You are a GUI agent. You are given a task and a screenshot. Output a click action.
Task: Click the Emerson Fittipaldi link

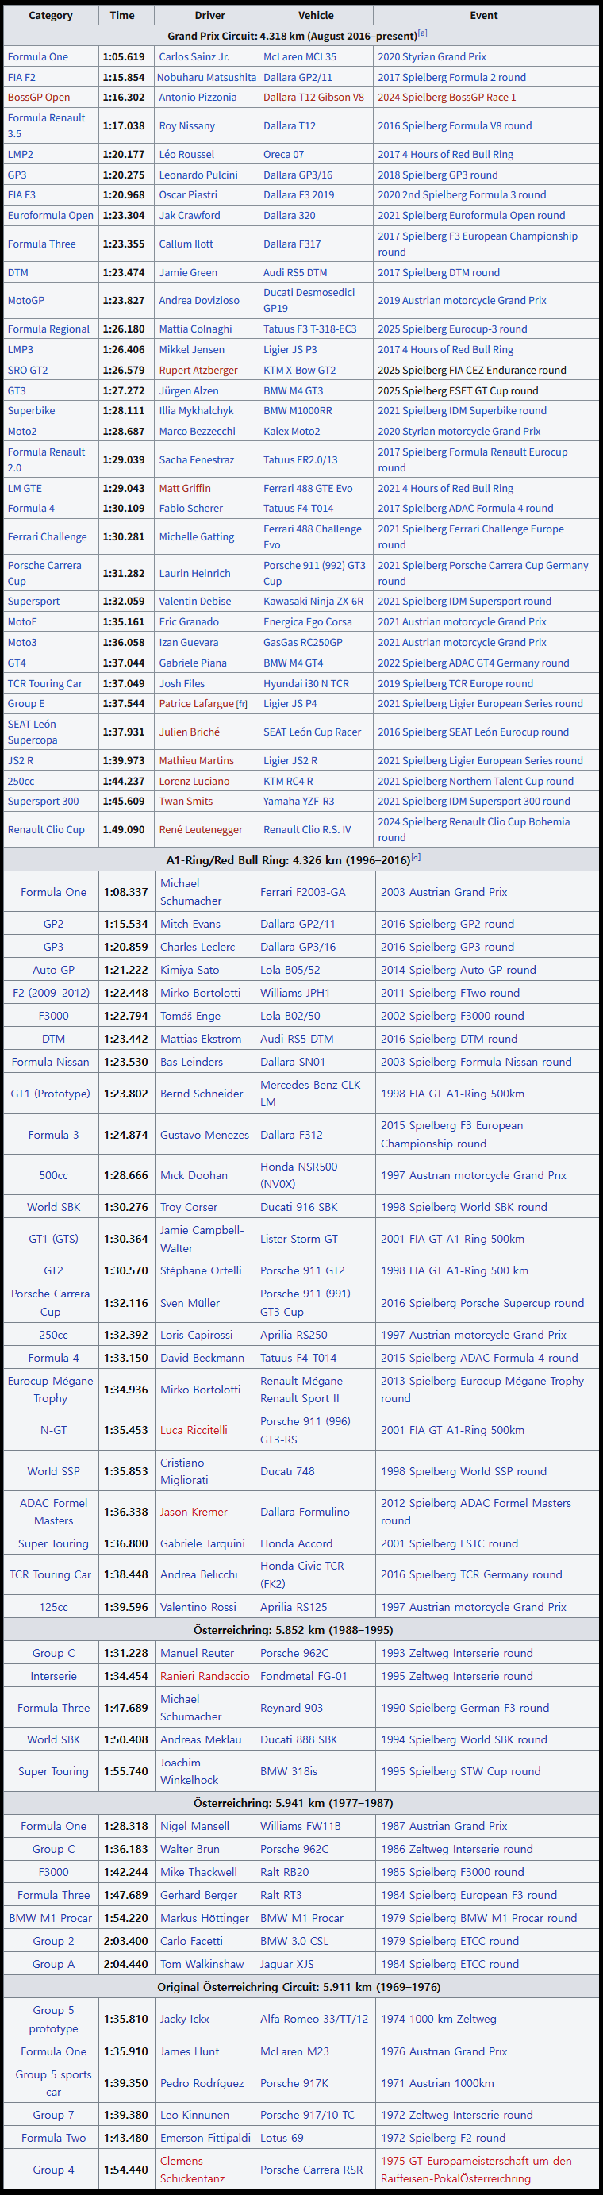[x=205, y=2139]
